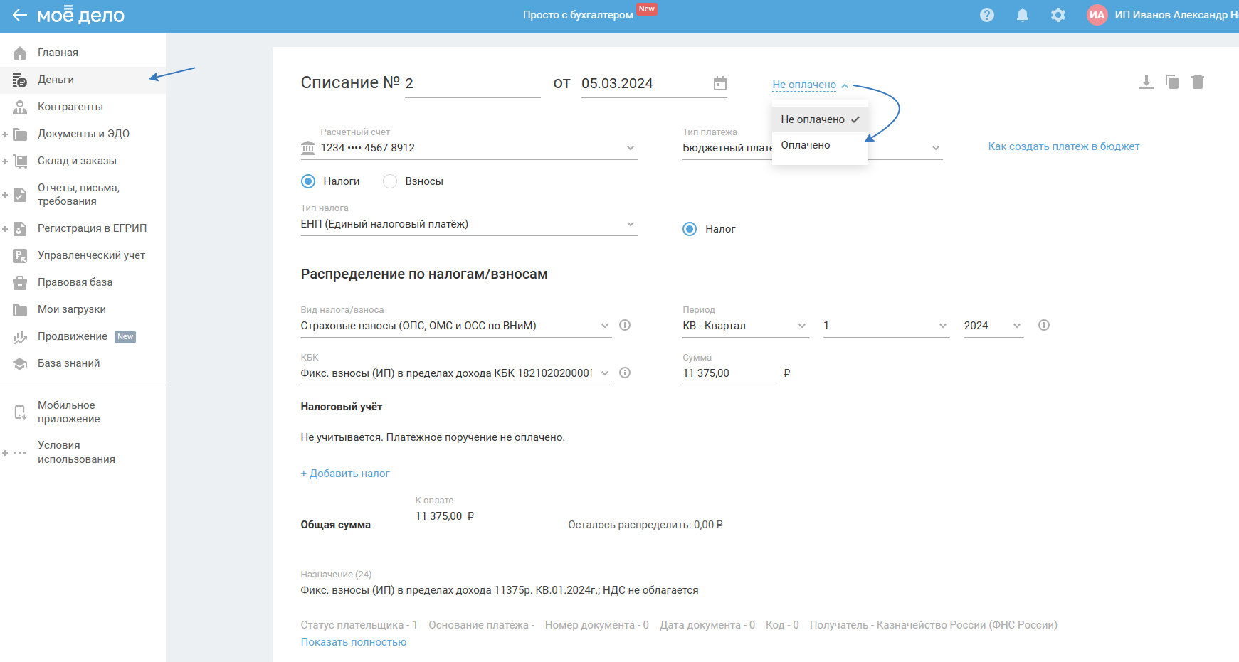
Task: Click the Списание № number field
Action: tap(473, 83)
